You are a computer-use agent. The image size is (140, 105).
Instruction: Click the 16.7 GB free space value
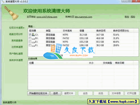[100, 35]
